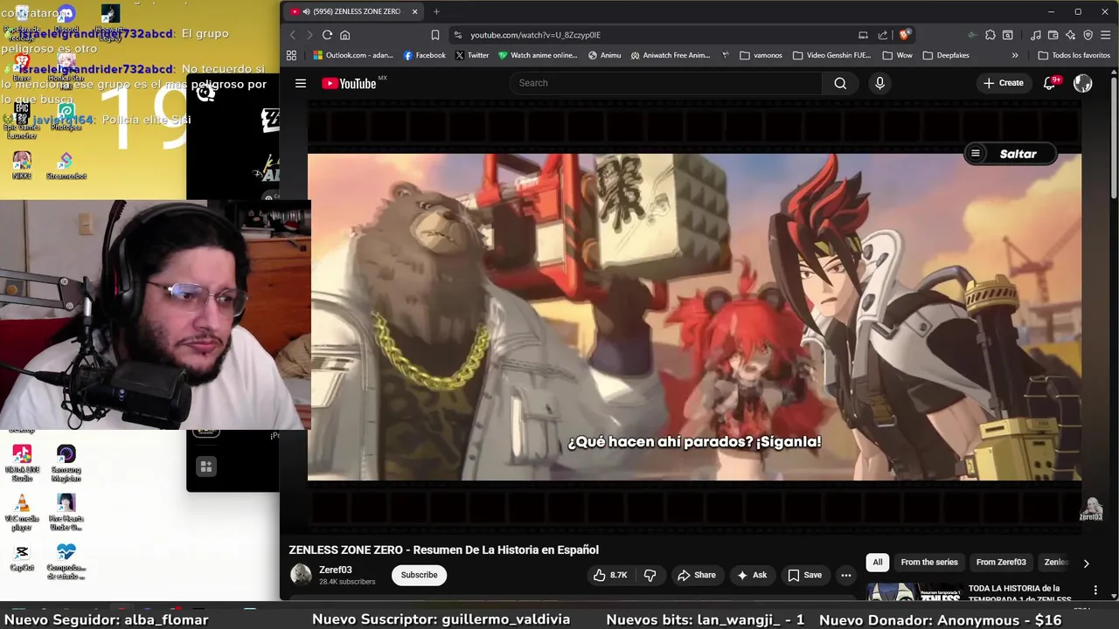Start voice search with the microphone icon

(879, 83)
